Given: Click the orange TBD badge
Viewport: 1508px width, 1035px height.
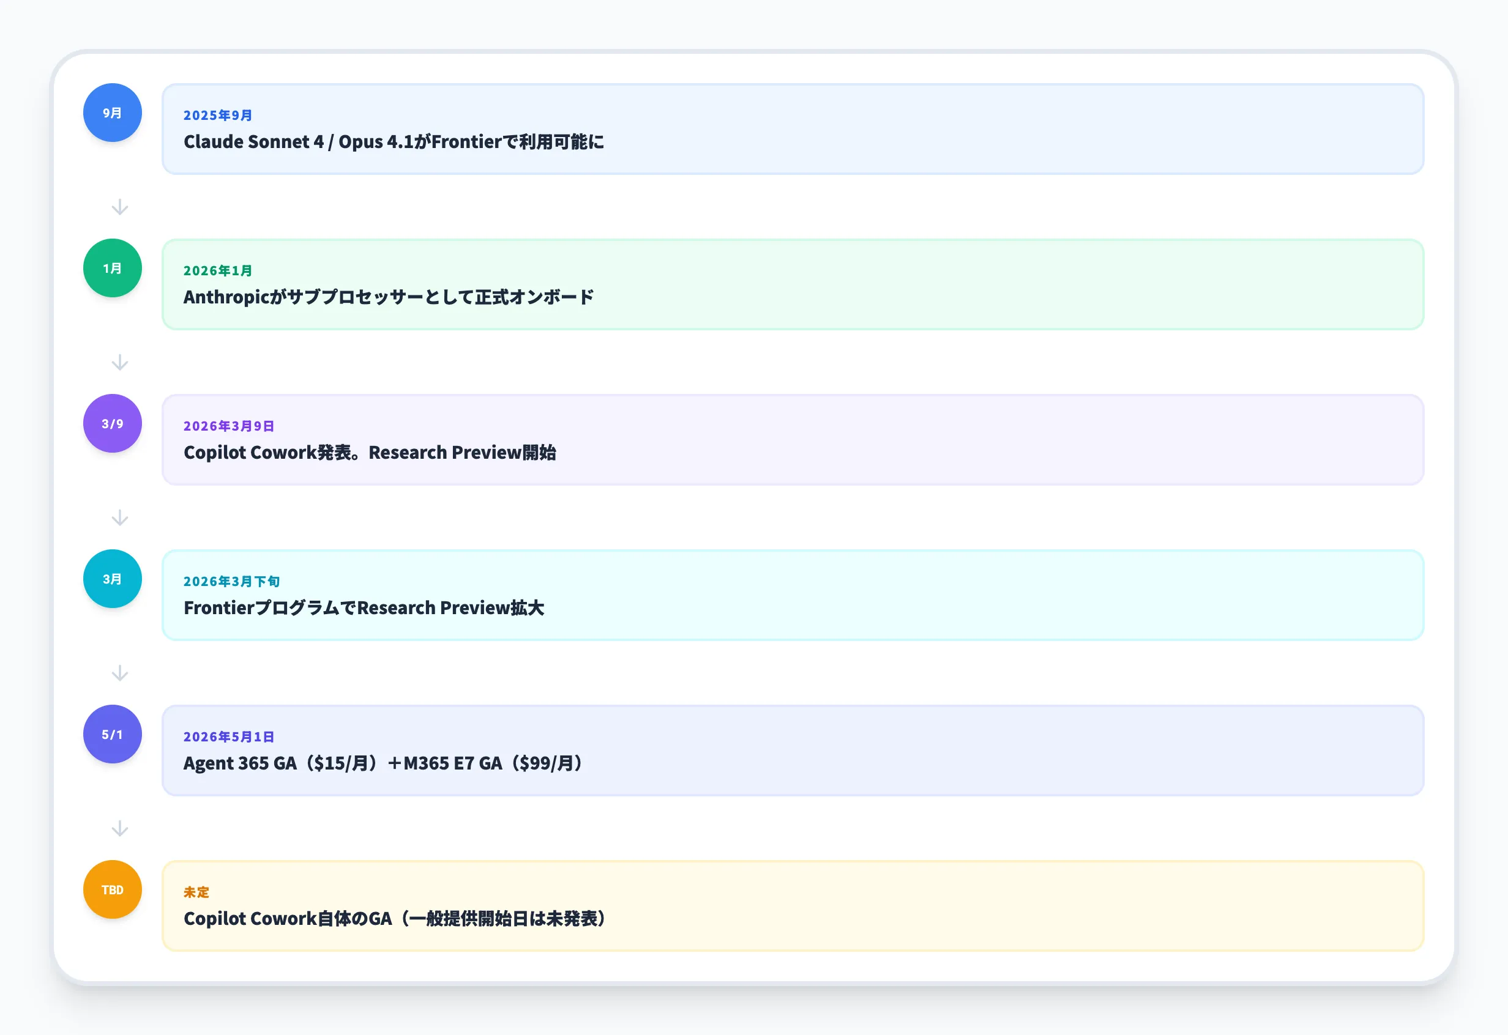Looking at the screenshot, I should tap(111, 889).
